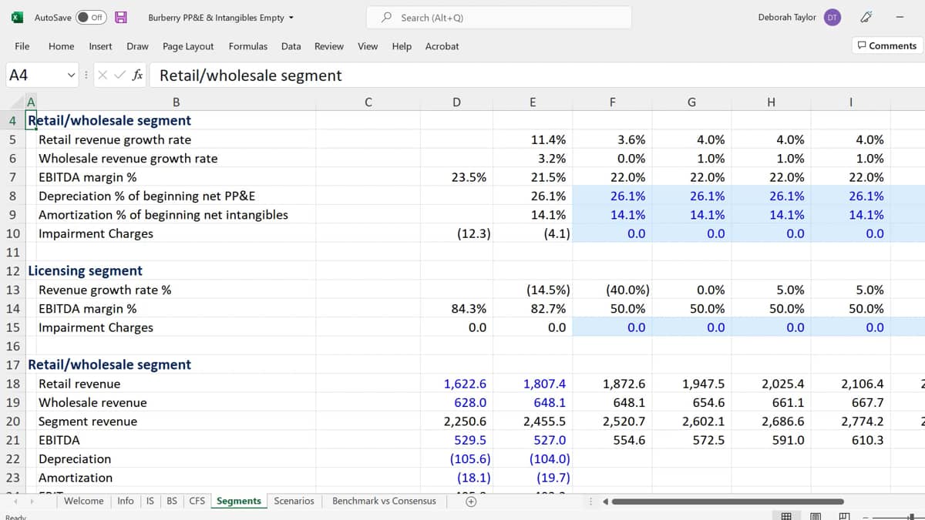Click the 23.5% EBITDA margin cell

[x=456, y=177]
